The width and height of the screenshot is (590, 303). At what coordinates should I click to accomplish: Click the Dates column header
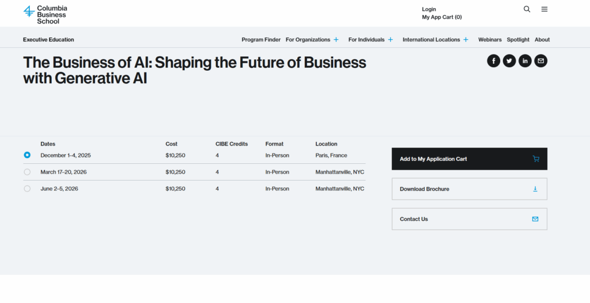tap(48, 144)
